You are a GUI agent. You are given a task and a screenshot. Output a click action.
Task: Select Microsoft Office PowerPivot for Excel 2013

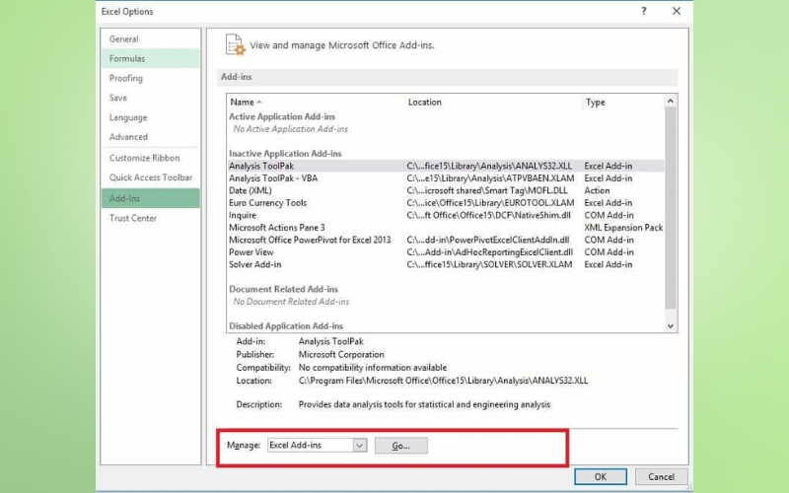(x=446, y=240)
